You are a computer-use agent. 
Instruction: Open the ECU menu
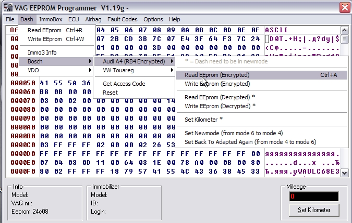point(74,19)
